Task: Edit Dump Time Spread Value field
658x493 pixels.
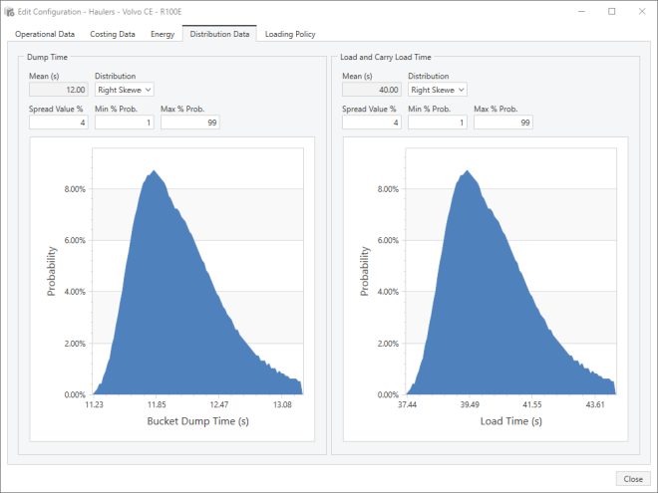Action: coord(59,123)
